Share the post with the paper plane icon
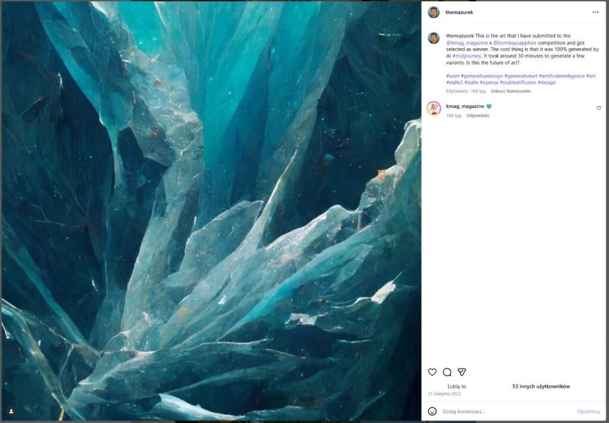The width and height of the screenshot is (609, 423). point(462,372)
